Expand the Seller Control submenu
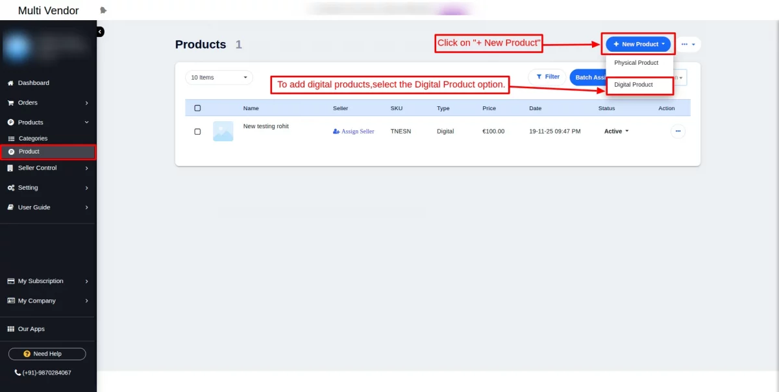 (86, 168)
